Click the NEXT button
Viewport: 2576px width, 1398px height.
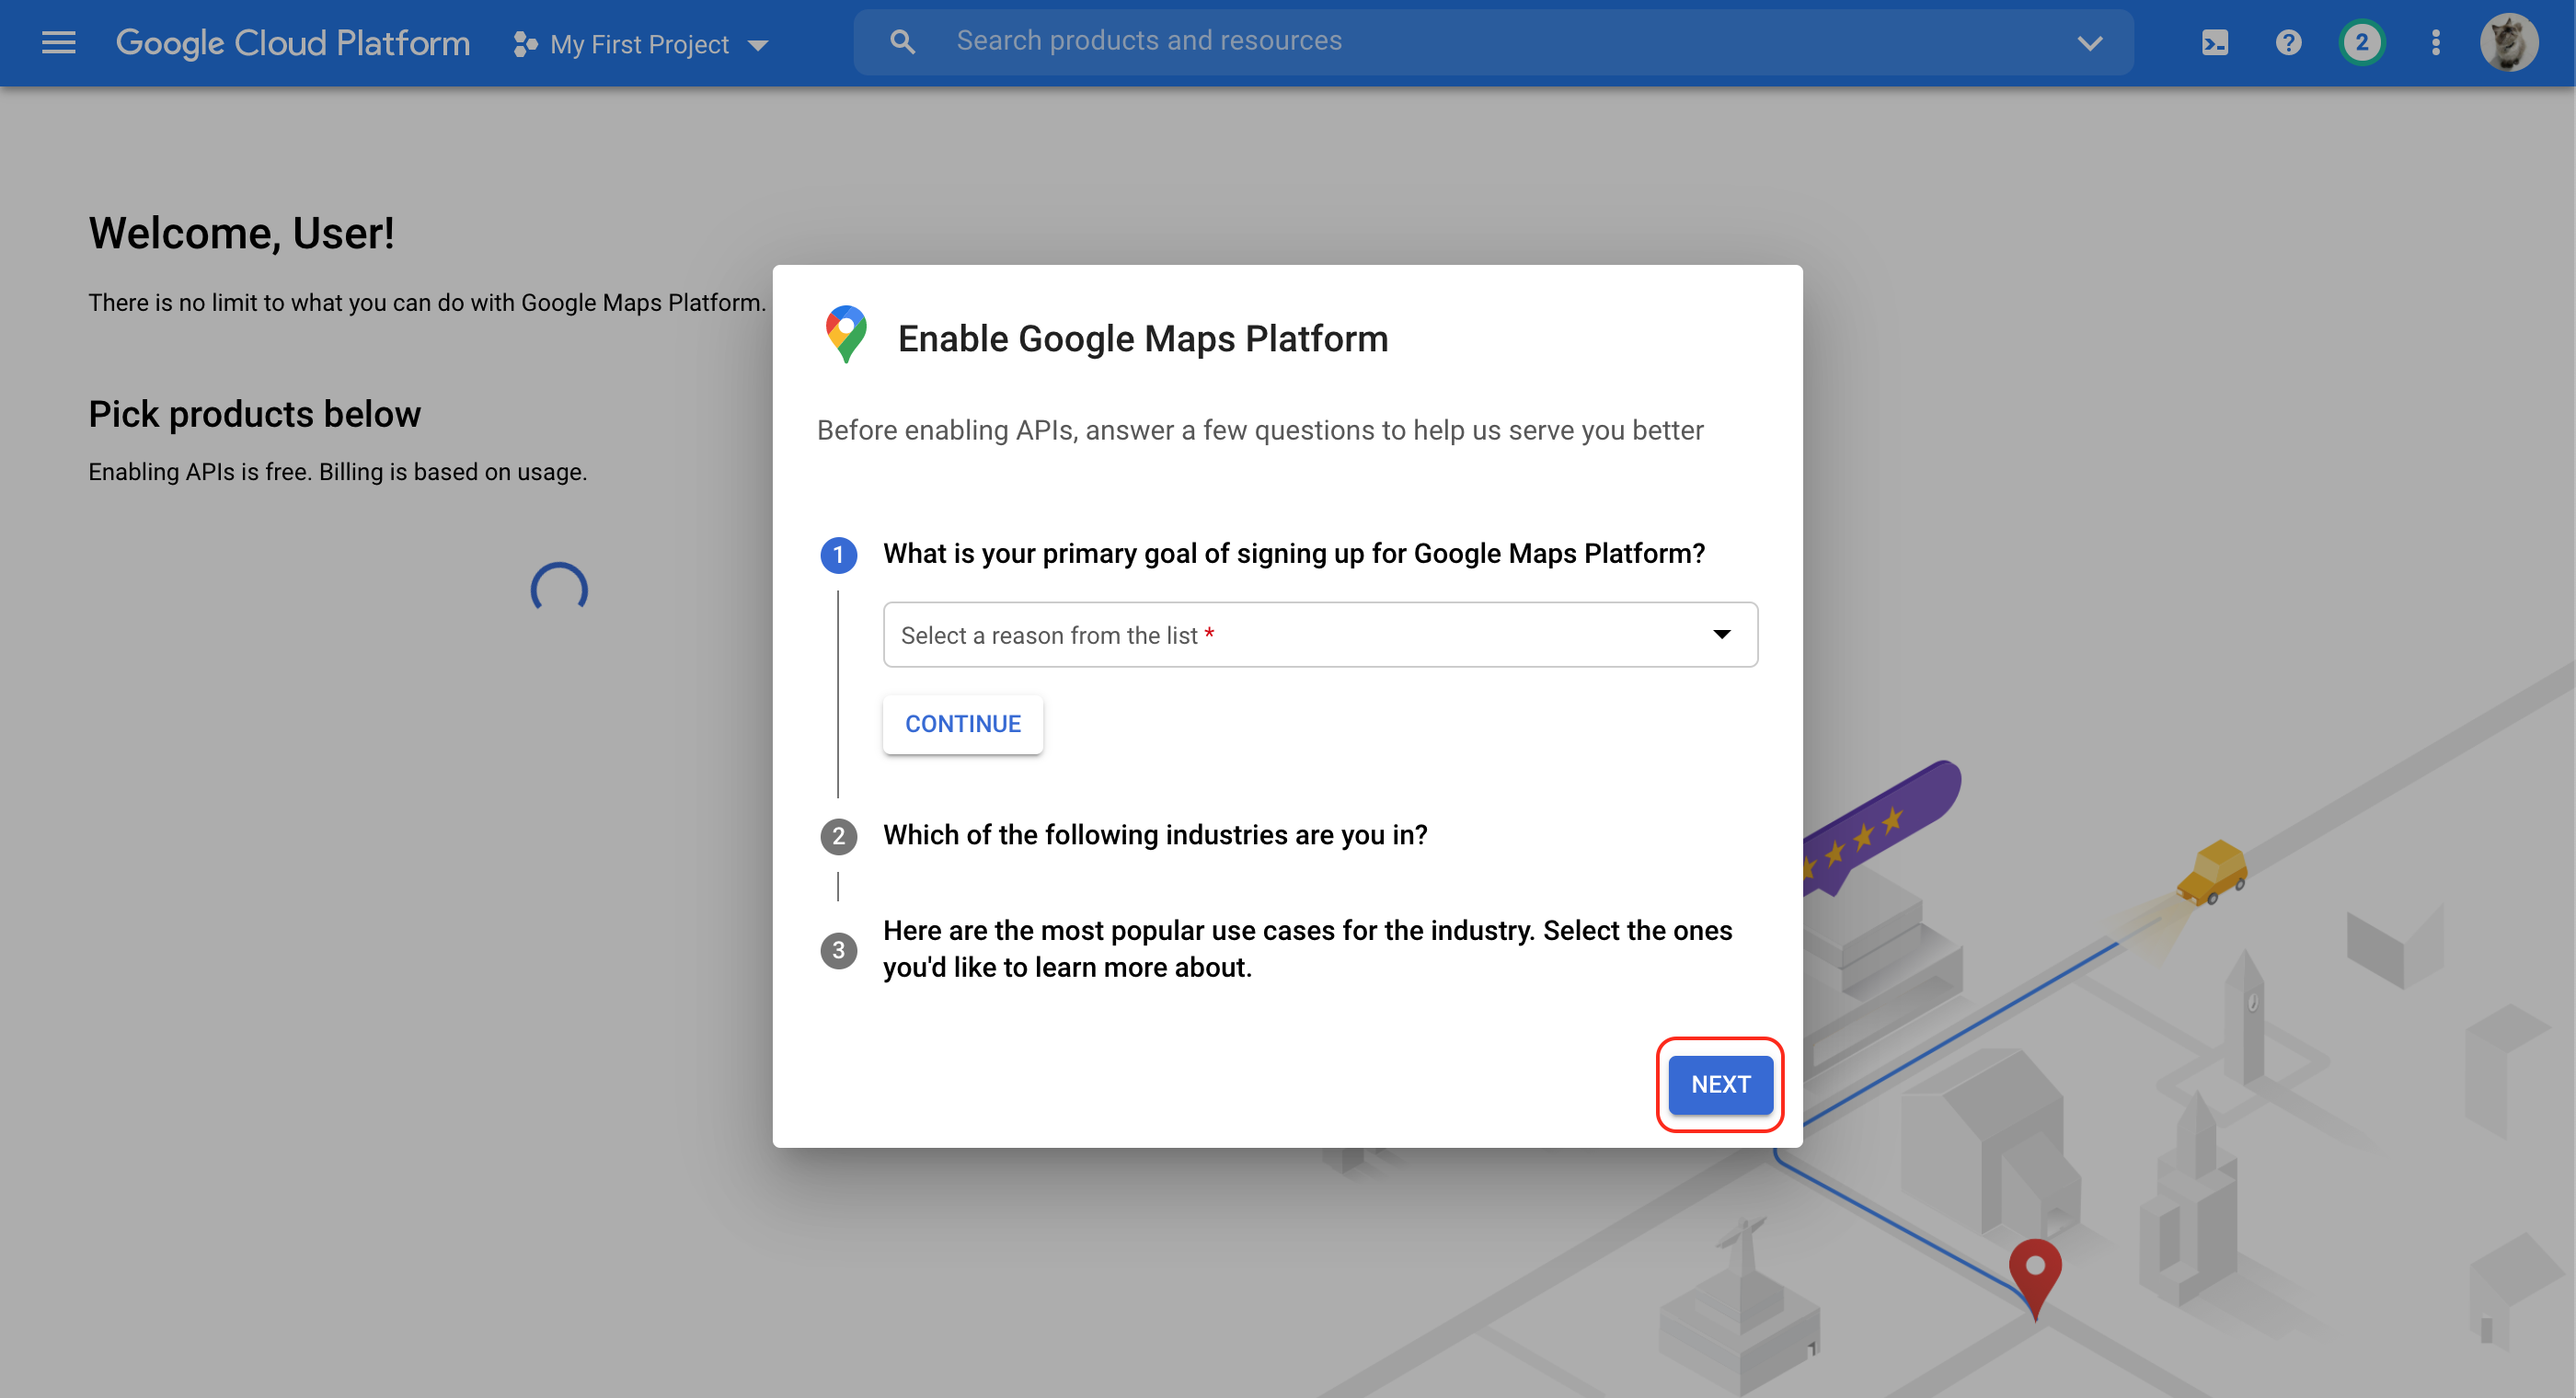(x=1720, y=1084)
